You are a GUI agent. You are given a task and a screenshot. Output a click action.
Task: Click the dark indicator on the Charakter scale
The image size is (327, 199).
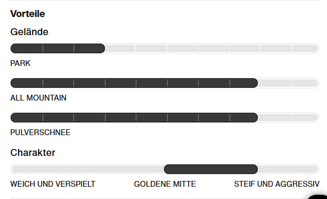pyautogui.click(x=211, y=169)
